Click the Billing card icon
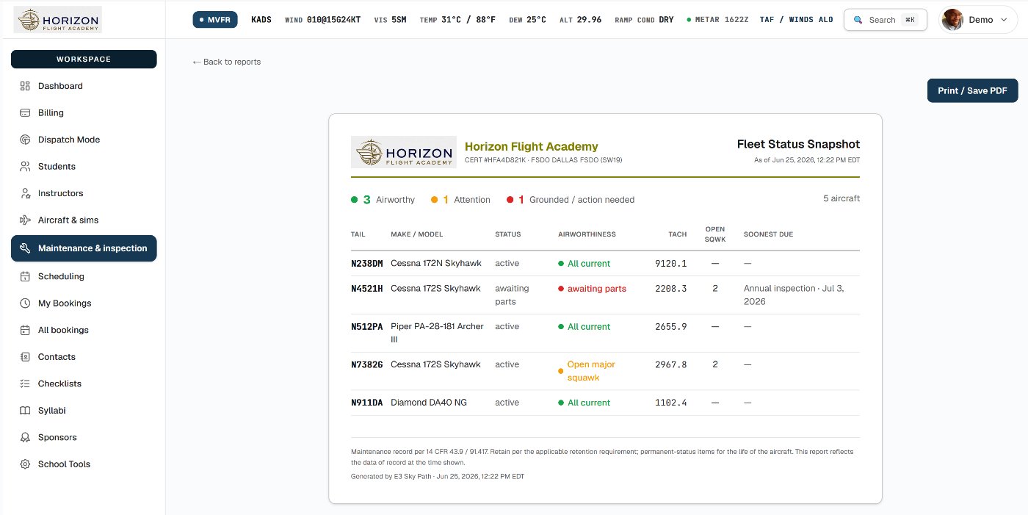The image size is (1028, 515). pos(25,112)
